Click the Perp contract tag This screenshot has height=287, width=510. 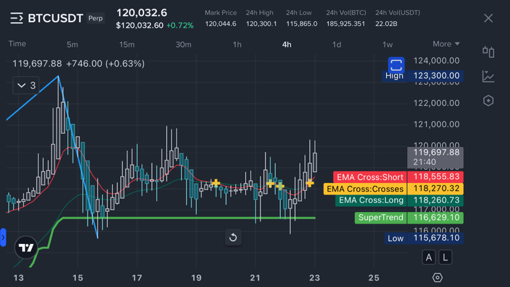[x=95, y=18]
